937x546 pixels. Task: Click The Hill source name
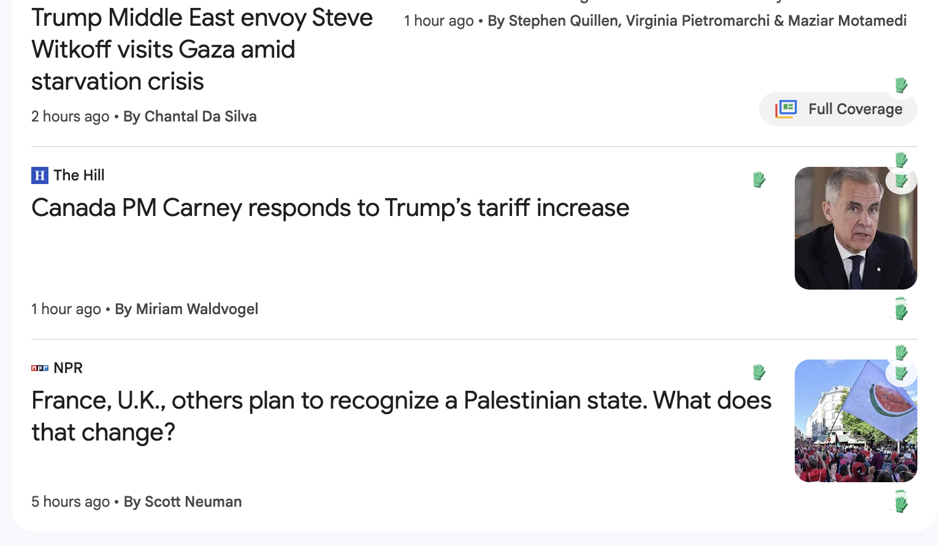pos(79,175)
